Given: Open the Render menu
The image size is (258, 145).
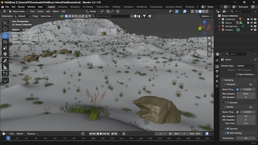Looking at the screenshot, I should pyautogui.click(x=21, y=7).
